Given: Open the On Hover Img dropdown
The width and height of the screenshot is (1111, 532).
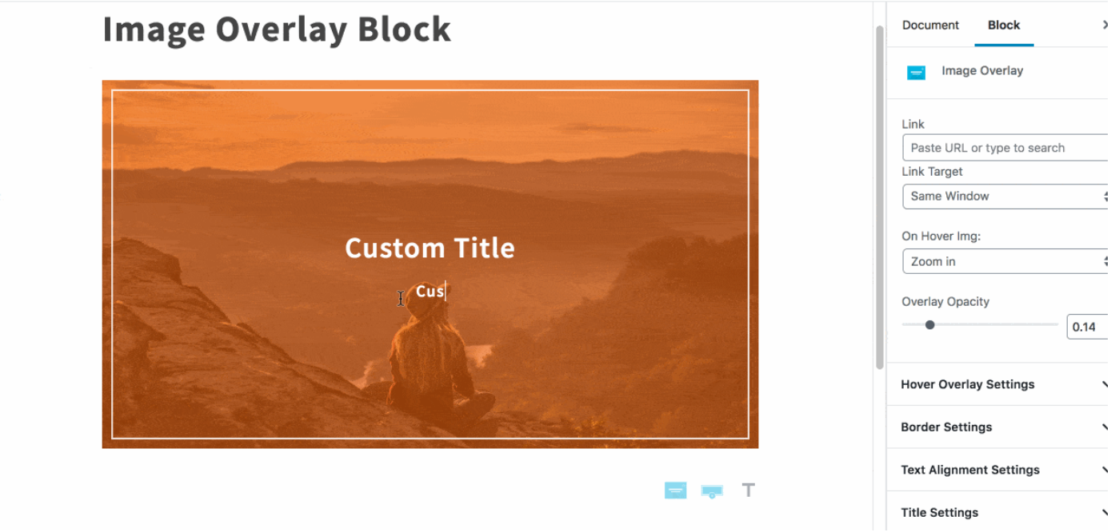Looking at the screenshot, I should point(1005,261).
